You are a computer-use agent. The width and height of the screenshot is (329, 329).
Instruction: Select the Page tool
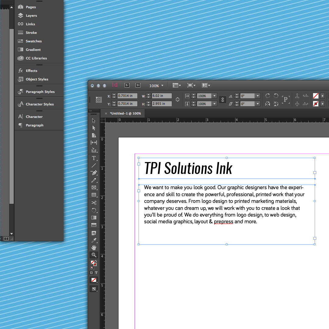94,135
